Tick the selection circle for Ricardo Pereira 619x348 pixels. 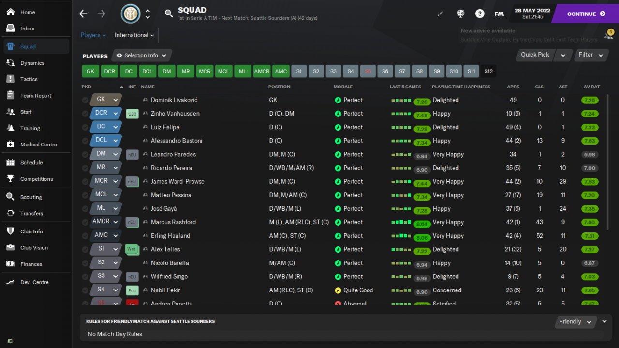(x=85, y=168)
